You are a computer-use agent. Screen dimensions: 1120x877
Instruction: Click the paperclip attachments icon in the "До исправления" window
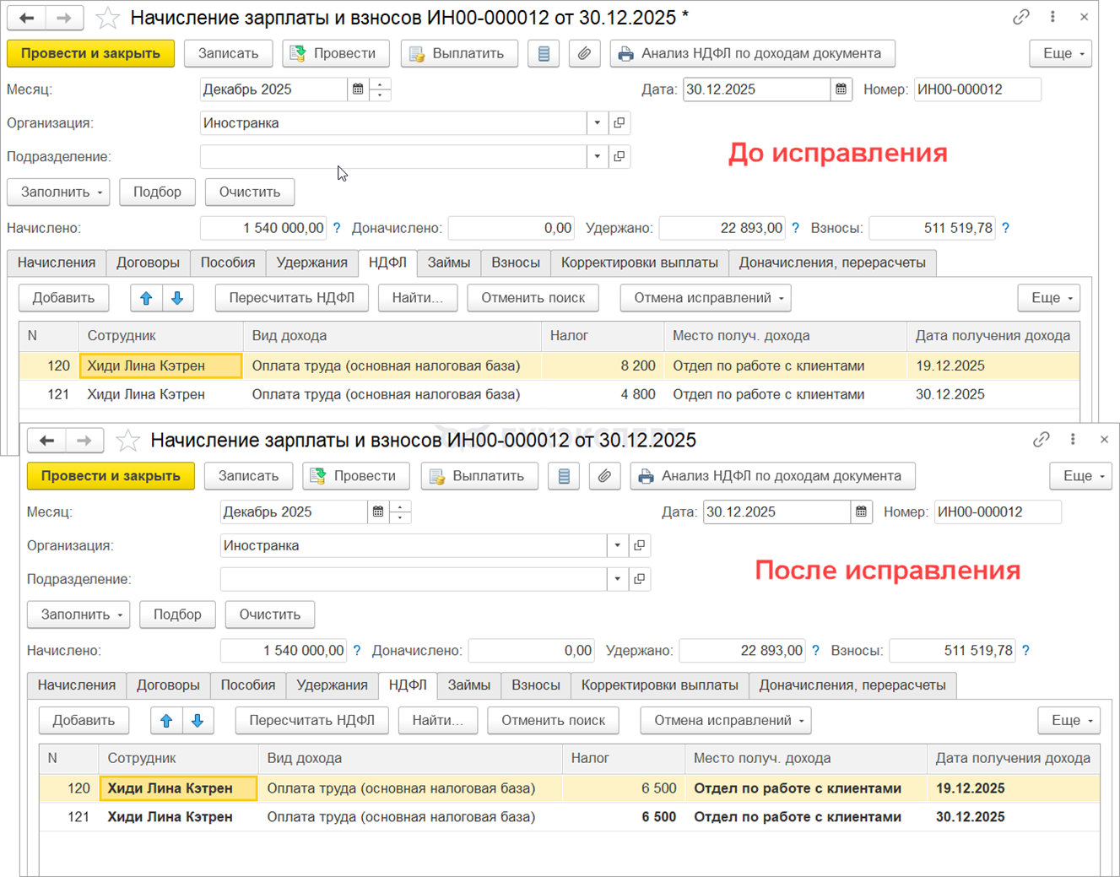[x=584, y=53]
